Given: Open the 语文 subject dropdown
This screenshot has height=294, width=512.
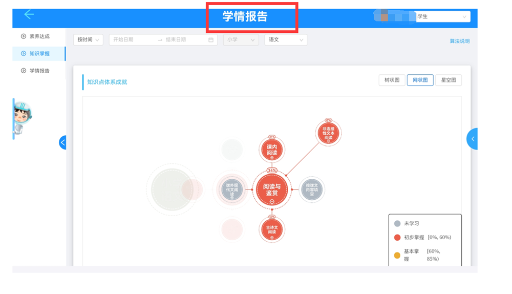Looking at the screenshot, I should [x=286, y=40].
